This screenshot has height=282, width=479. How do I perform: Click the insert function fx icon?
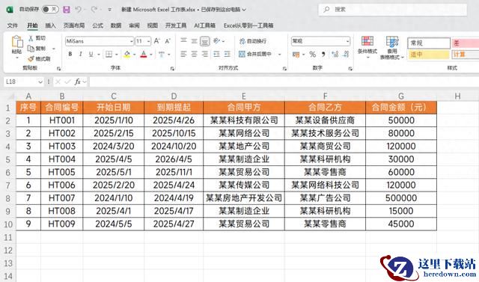click(78, 82)
